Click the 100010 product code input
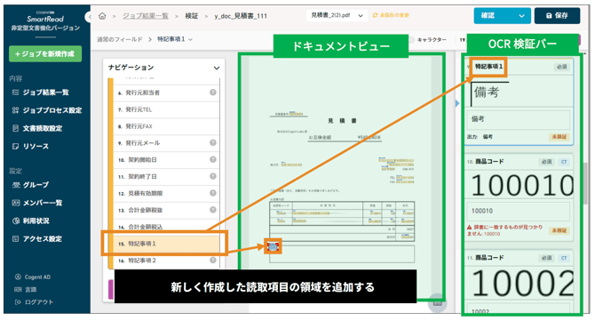The height and width of the screenshot is (321, 595). [518, 212]
